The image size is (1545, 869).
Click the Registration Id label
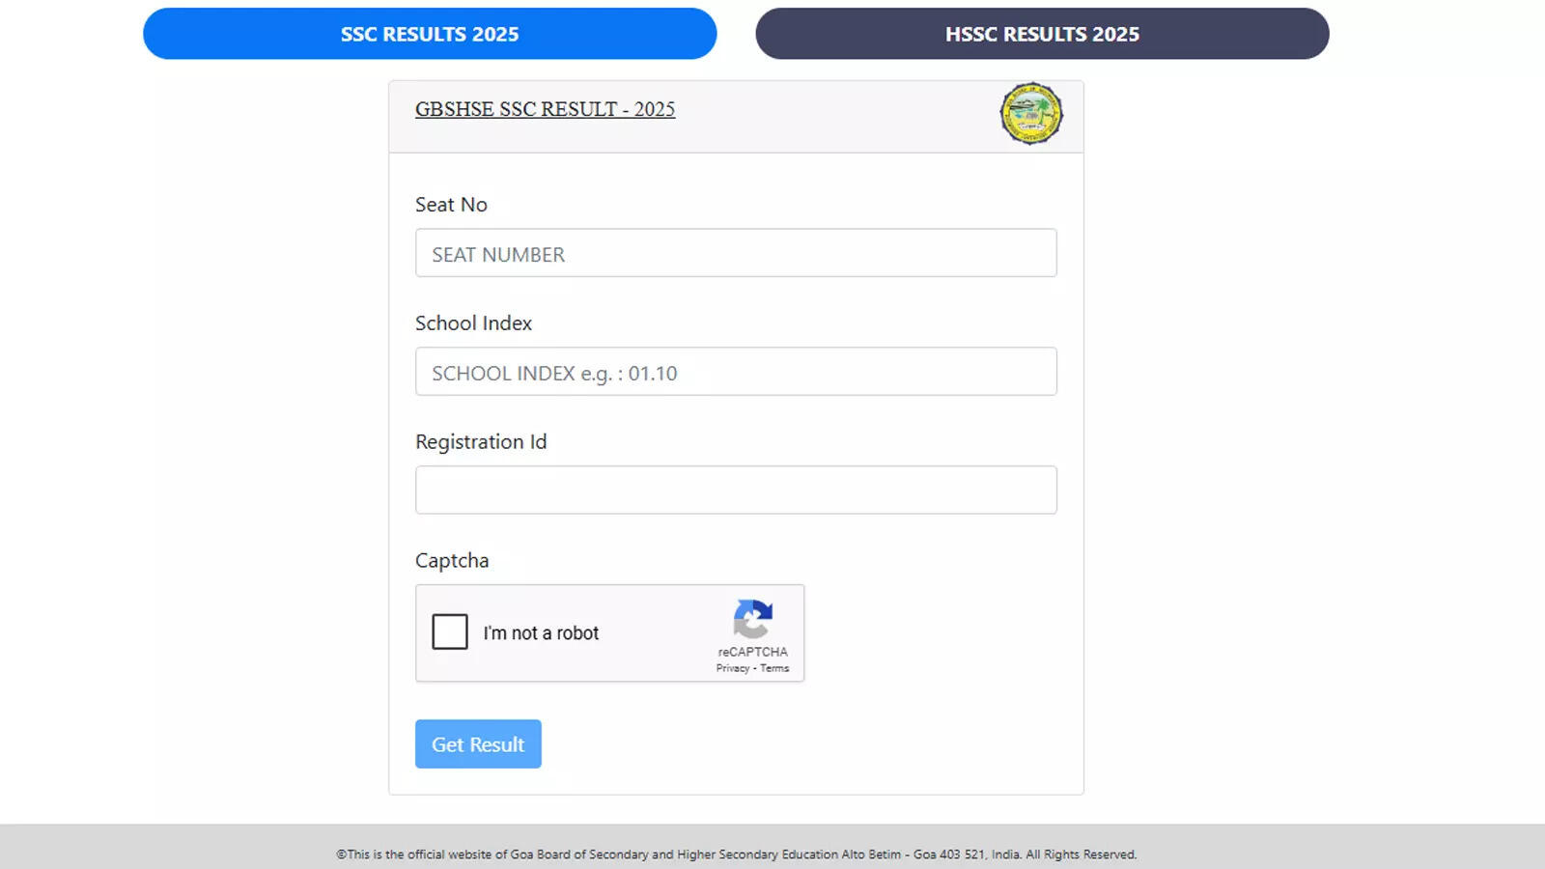point(481,441)
